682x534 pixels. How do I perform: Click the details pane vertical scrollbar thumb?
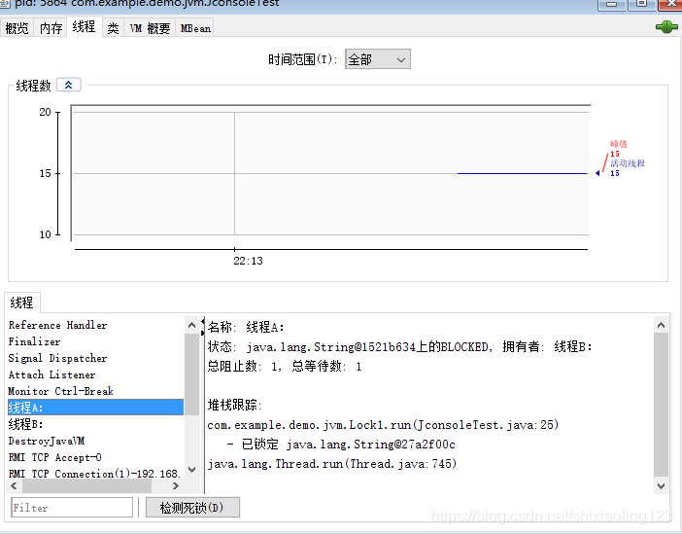click(662, 405)
